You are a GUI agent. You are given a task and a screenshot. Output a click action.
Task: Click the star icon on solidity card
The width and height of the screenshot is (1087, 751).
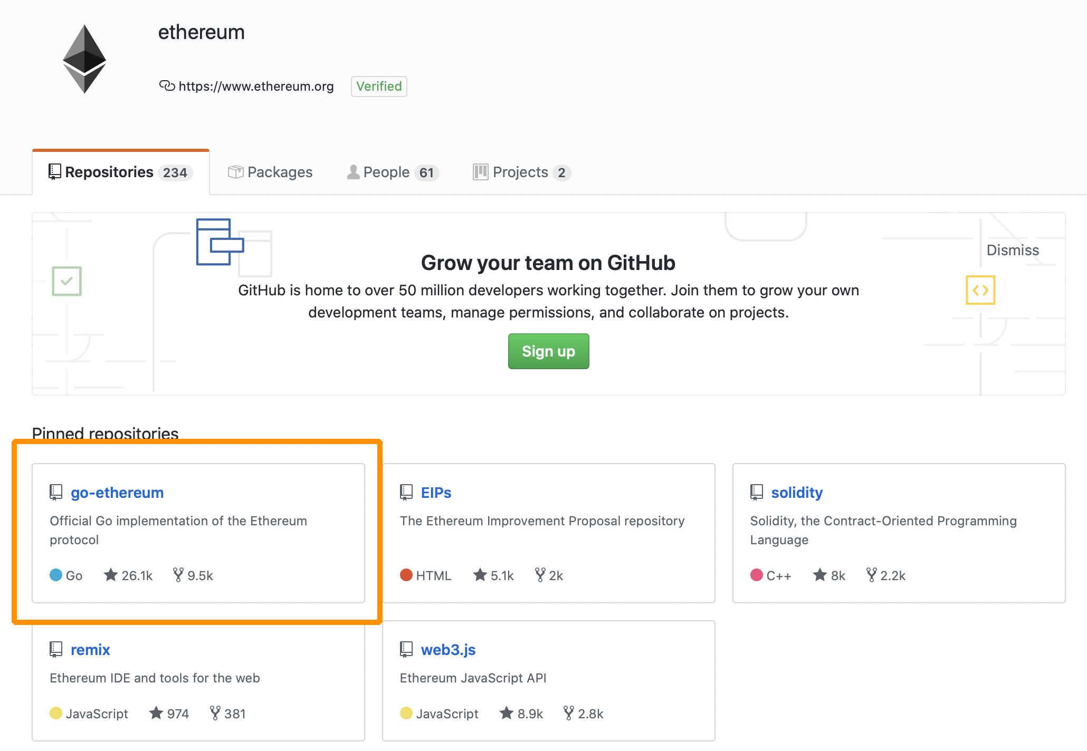(819, 574)
